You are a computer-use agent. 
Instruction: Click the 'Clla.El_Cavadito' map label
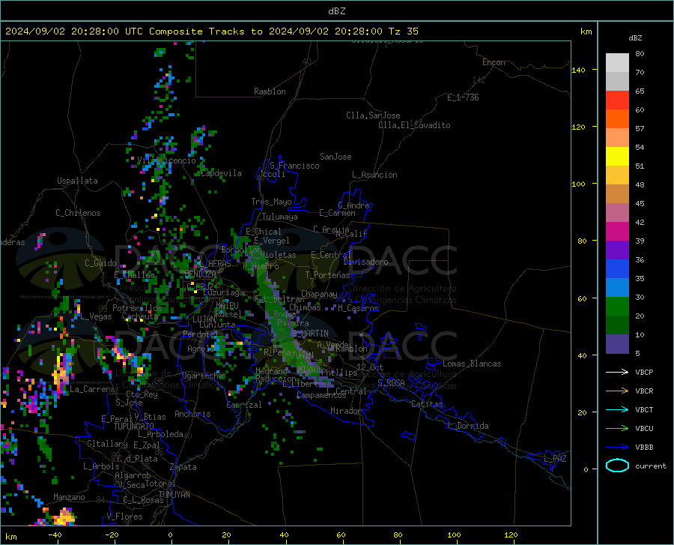click(x=414, y=125)
